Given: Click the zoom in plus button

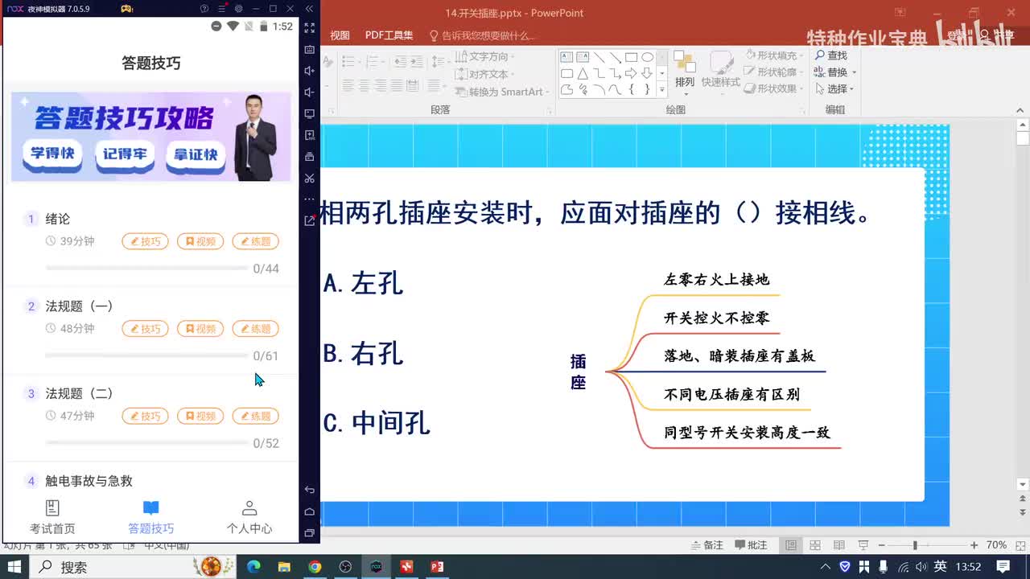Looking at the screenshot, I should [x=974, y=545].
